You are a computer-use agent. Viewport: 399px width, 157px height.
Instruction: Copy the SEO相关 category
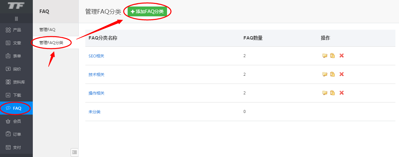[332, 56]
